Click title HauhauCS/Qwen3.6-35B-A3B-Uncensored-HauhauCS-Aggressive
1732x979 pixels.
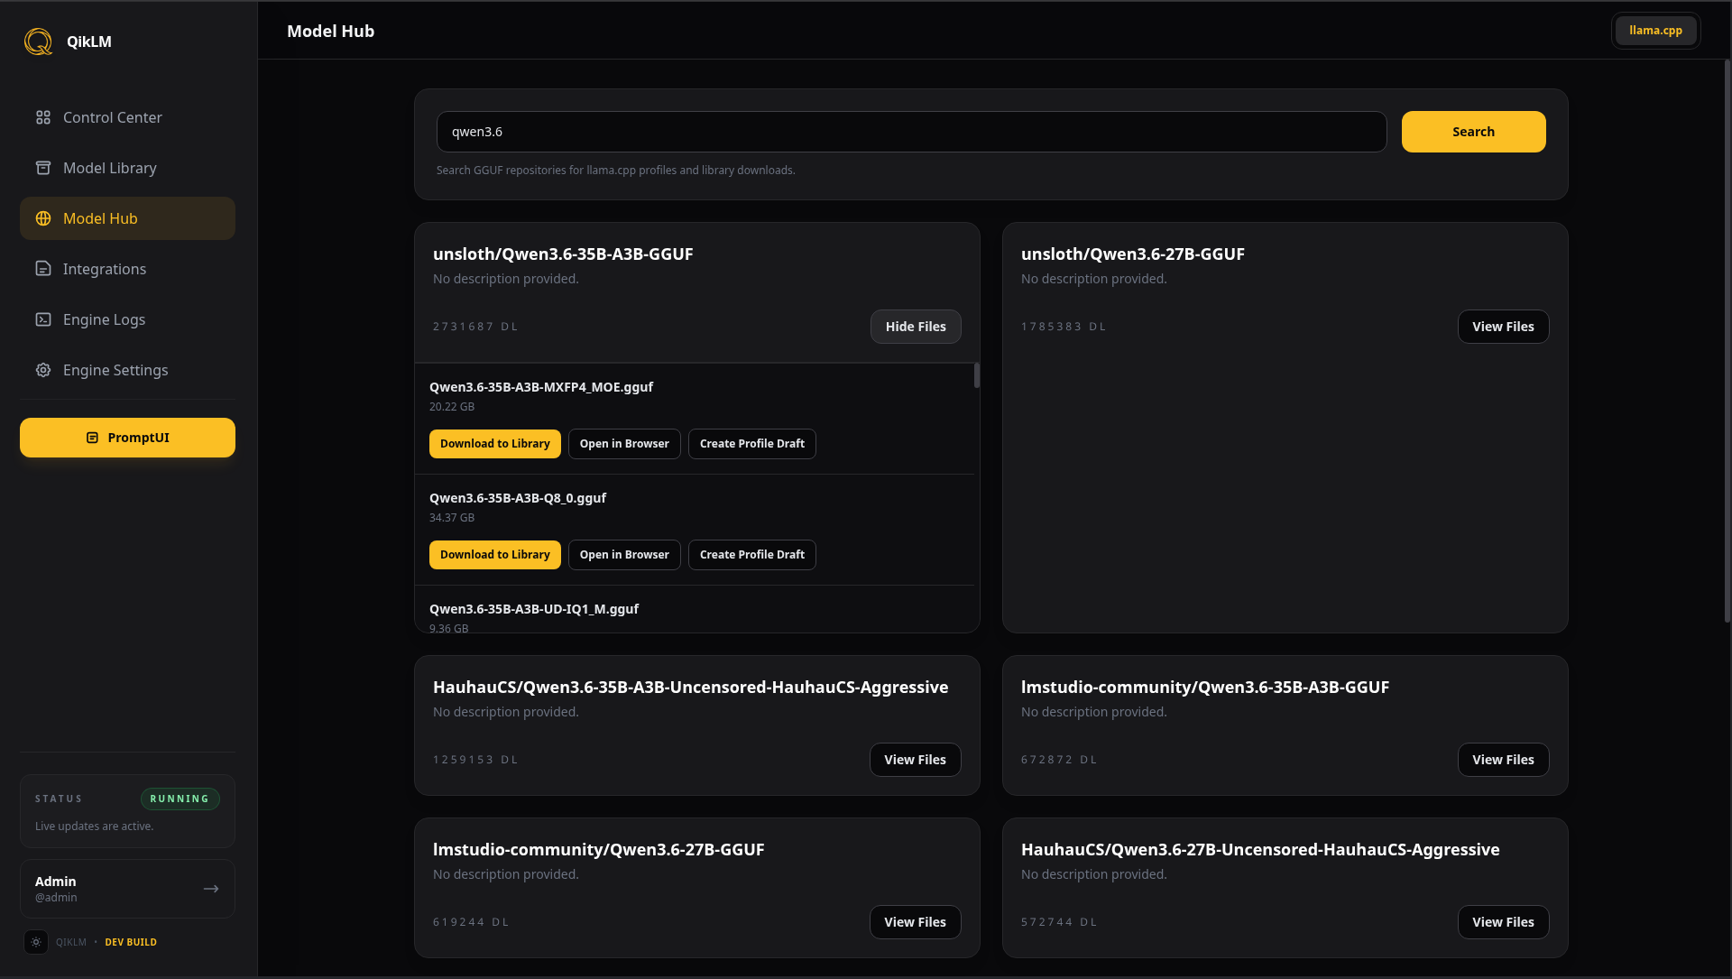(x=690, y=688)
